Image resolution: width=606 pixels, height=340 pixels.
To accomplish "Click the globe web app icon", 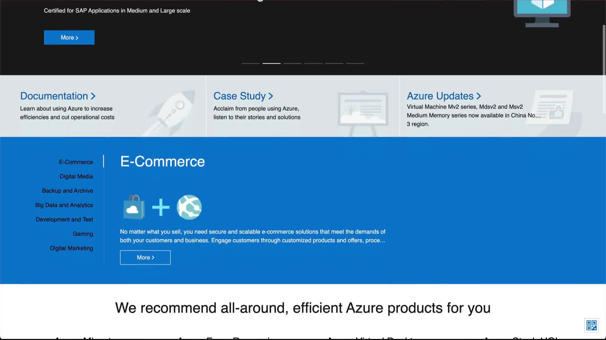I will tap(189, 207).
